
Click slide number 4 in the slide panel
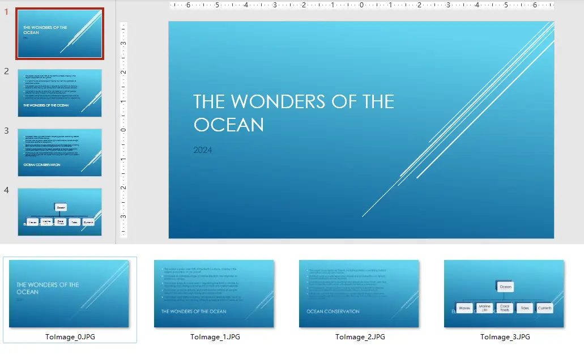coord(7,190)
